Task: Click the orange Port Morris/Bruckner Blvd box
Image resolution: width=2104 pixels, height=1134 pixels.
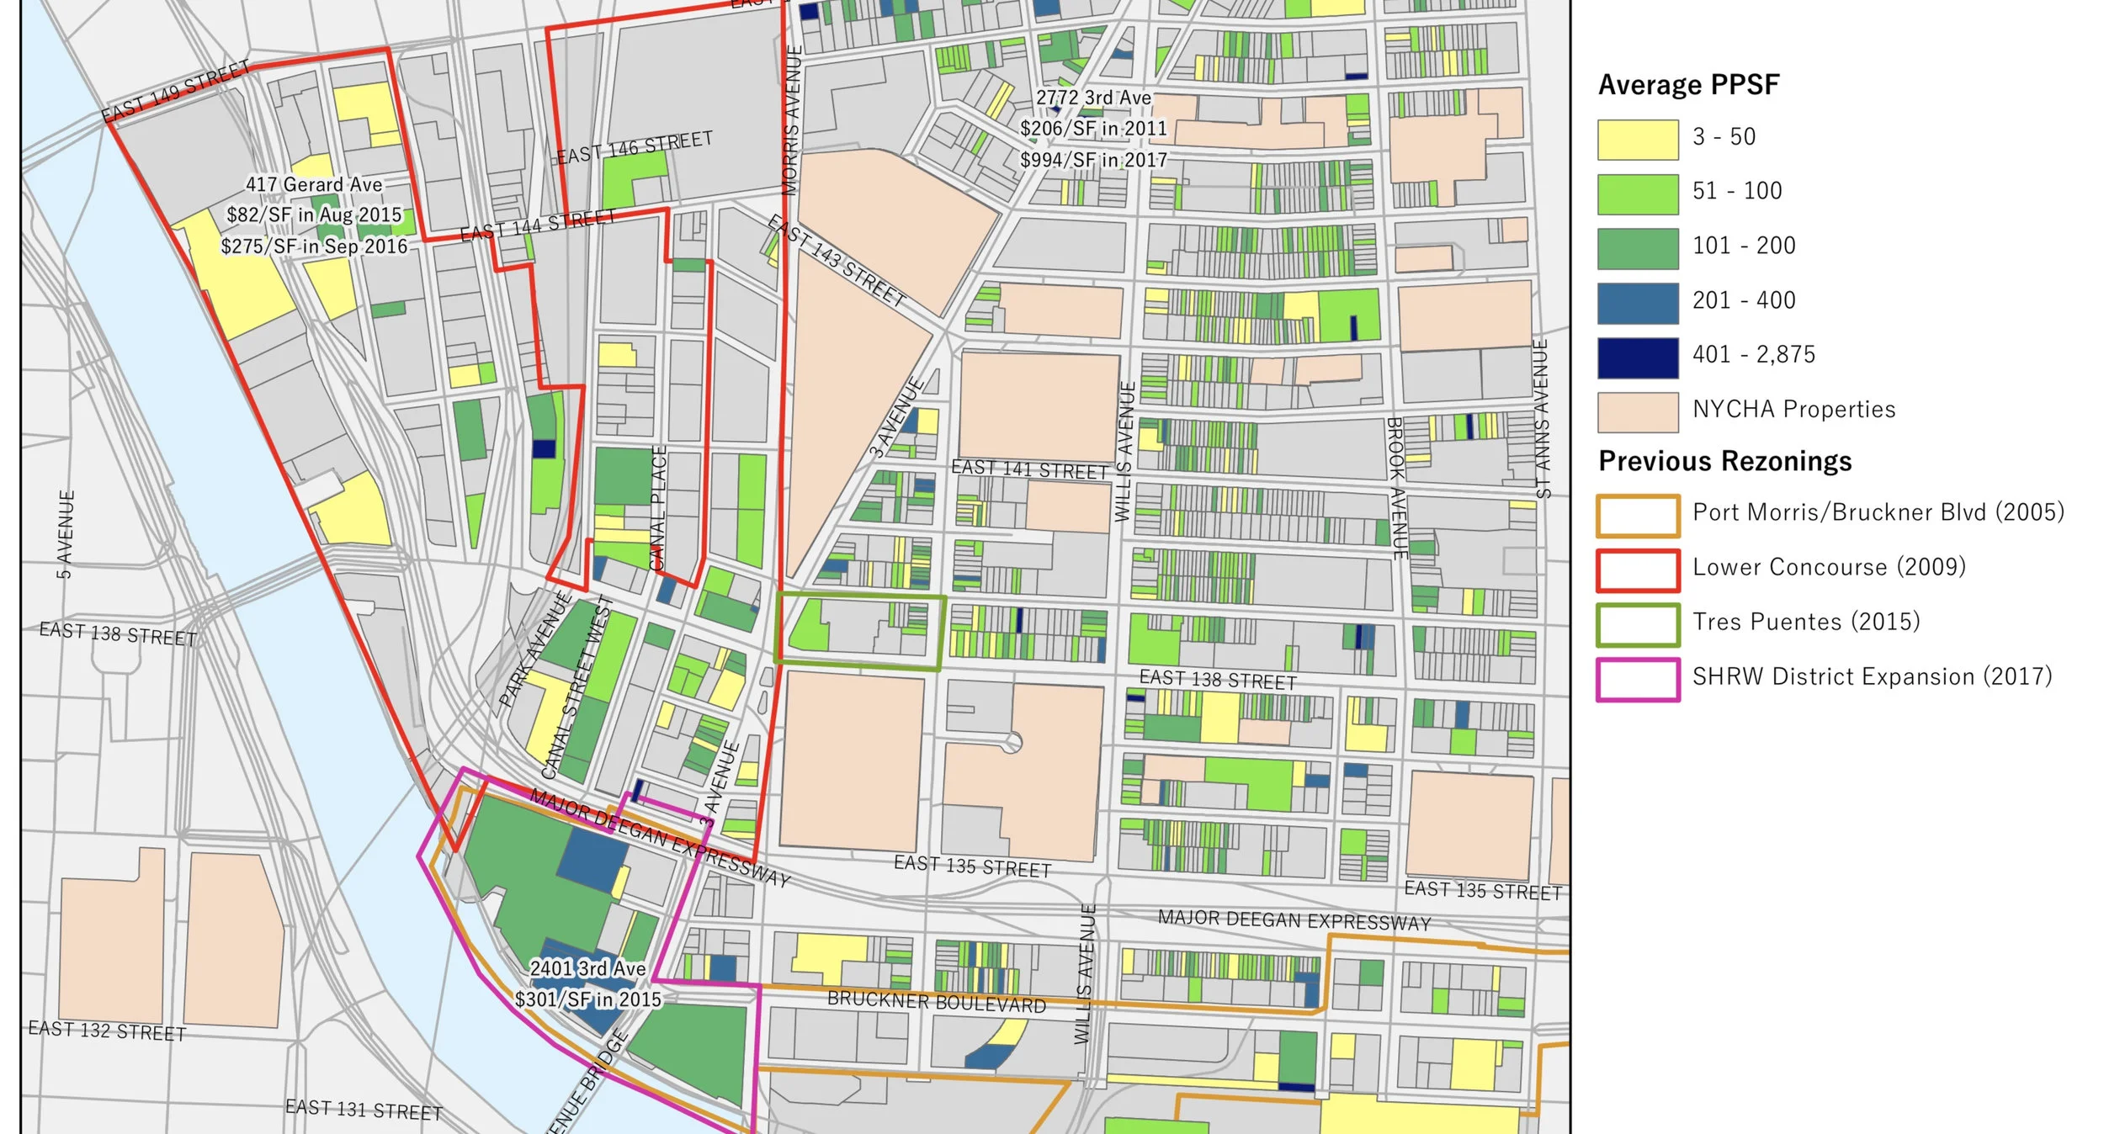Action: [1637, 516]
